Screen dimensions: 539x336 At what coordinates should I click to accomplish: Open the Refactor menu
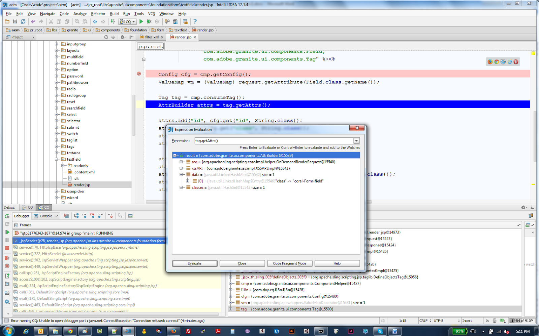[98, 14]
